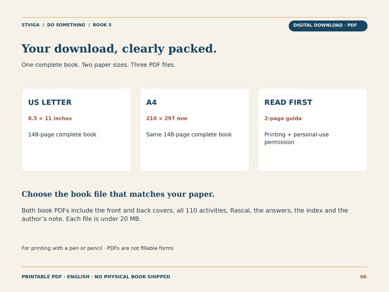
Task: Click the STVIGA breadcrumb text
Action: pyautogui.click(x=30, y=25)
